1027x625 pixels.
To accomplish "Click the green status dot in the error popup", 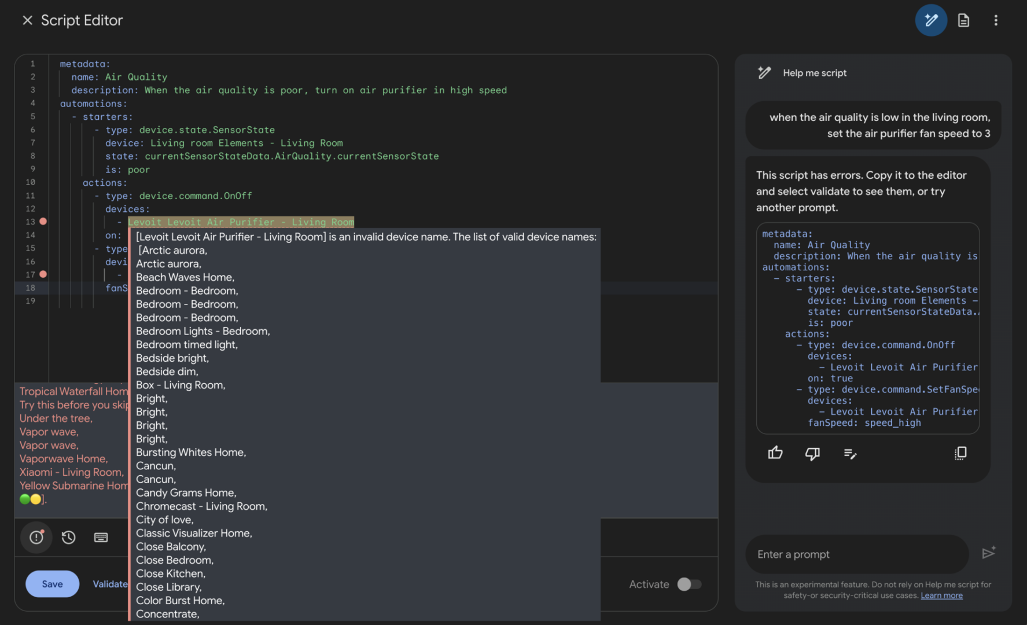I will pos(25,499).
